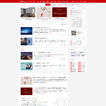The image size is (106, 106).
Task: Click the site logo in the red header
Action: tap(23, 1)
